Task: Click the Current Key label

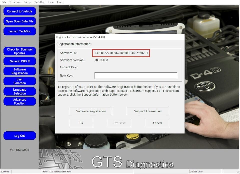Action: (x=68, y=67)
